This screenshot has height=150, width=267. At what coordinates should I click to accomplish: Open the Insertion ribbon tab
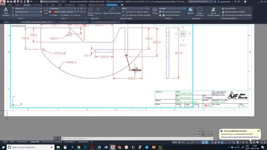pyautogui.click(x=18, y=5)
